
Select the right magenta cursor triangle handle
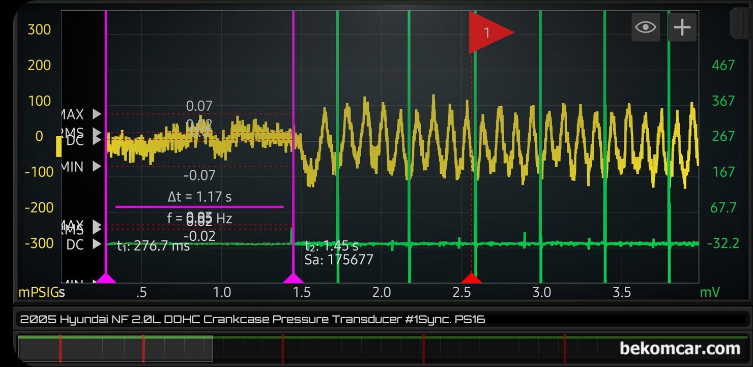tap(293, 278)
